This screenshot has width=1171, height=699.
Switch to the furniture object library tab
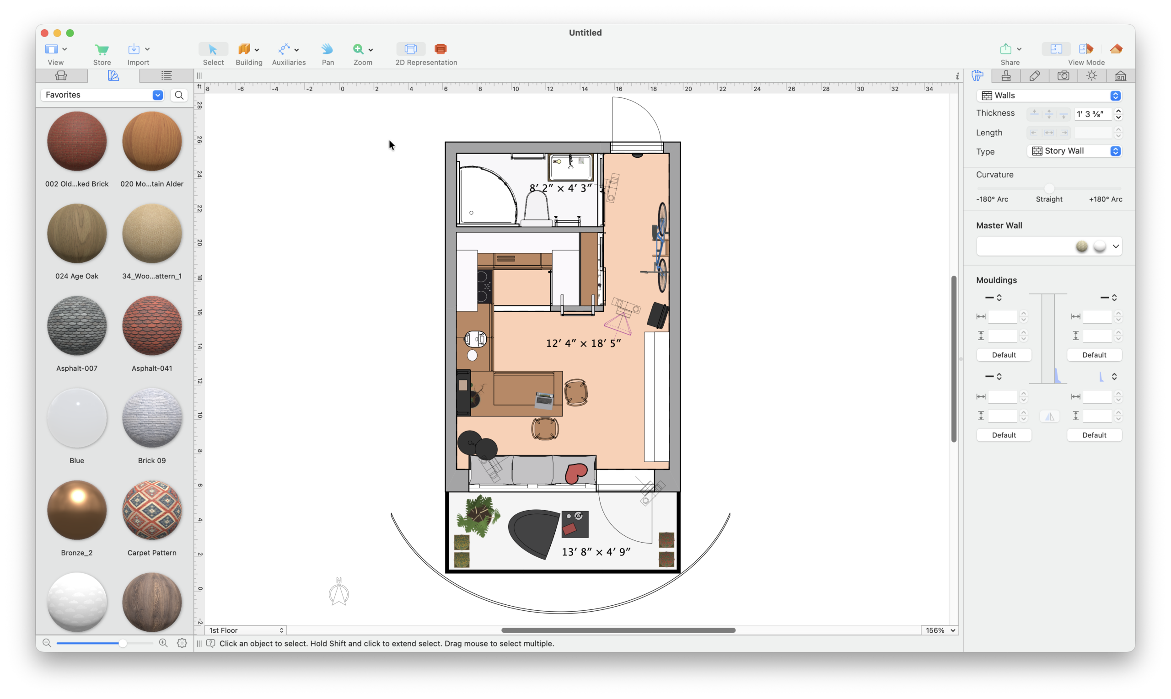(x=61, y=76)
